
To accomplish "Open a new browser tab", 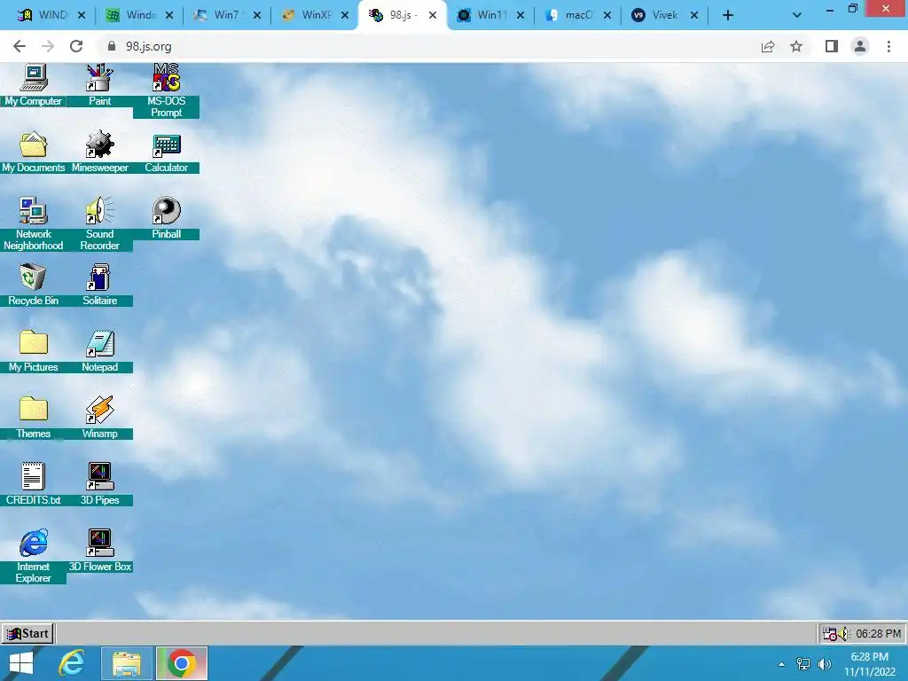I will coord(728,16).
